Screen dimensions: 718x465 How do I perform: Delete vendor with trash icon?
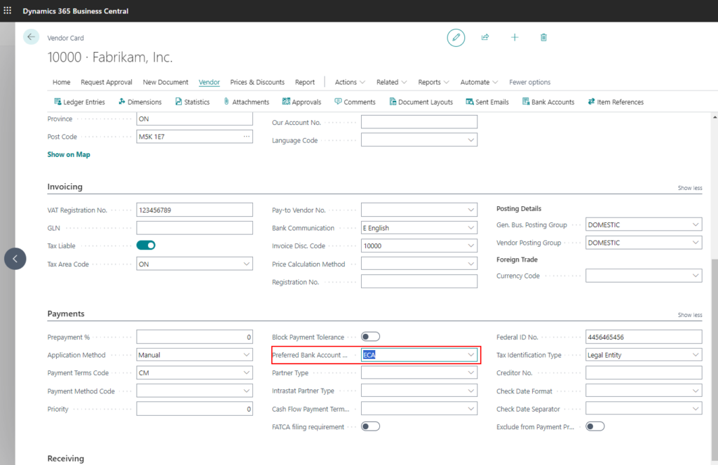(x=543, y=37)
